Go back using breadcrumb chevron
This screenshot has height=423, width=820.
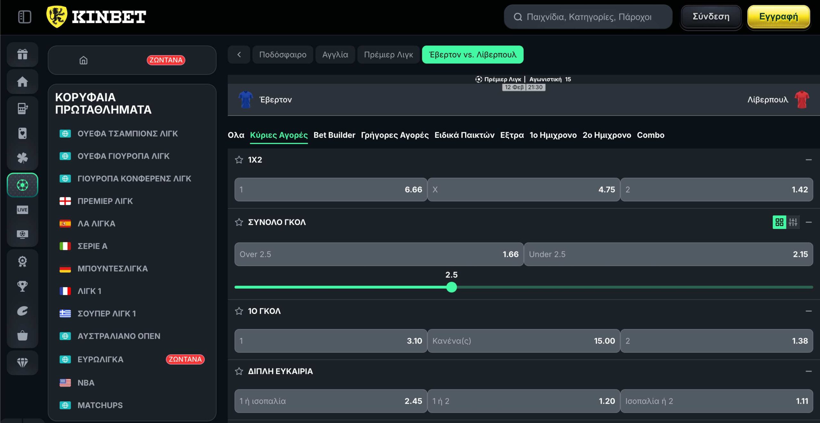click(239, 54)
